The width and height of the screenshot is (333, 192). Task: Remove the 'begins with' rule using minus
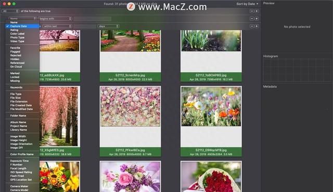[252, 19]
